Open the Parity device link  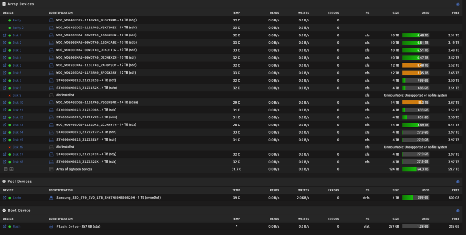(17, 20)
